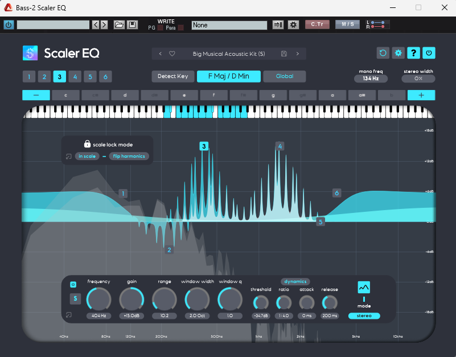Click the C.Tr button
The image size is (456, 357).
click(x=317, y=24)
